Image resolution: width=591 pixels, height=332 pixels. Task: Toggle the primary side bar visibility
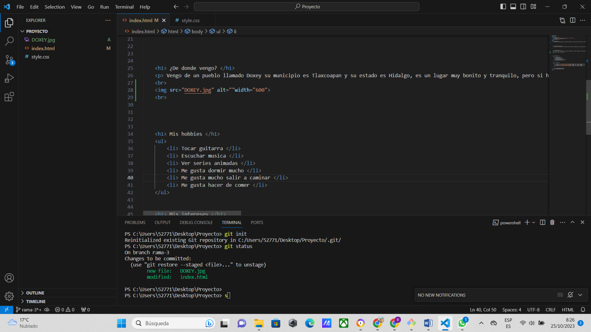(503, 6)
